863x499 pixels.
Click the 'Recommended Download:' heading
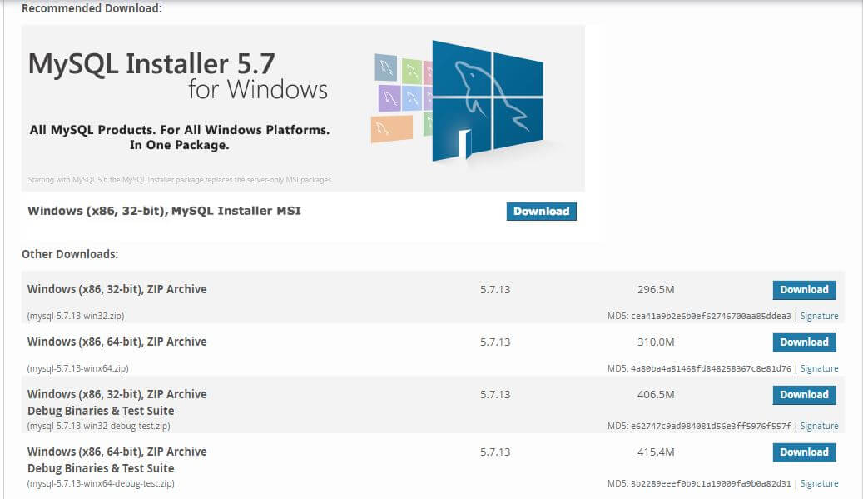pyautogui.click(x=92, y=8)
